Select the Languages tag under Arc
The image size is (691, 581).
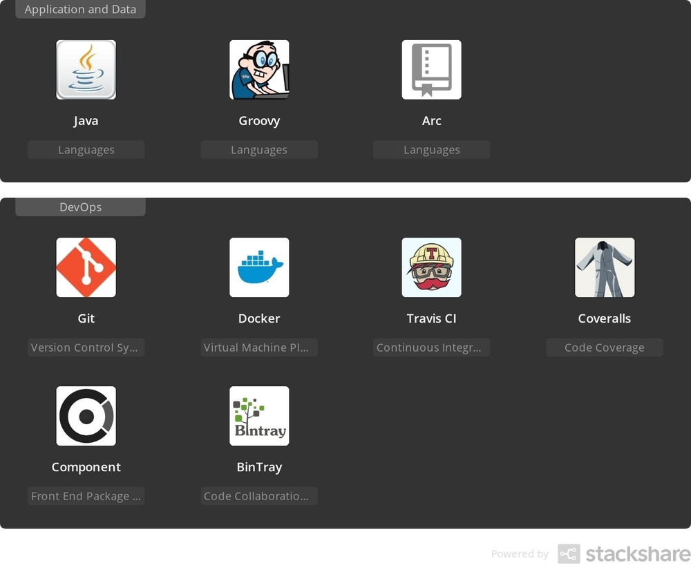tap(431, 149)
